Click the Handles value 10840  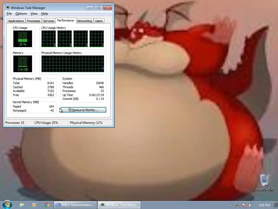[x=100, y=83]
